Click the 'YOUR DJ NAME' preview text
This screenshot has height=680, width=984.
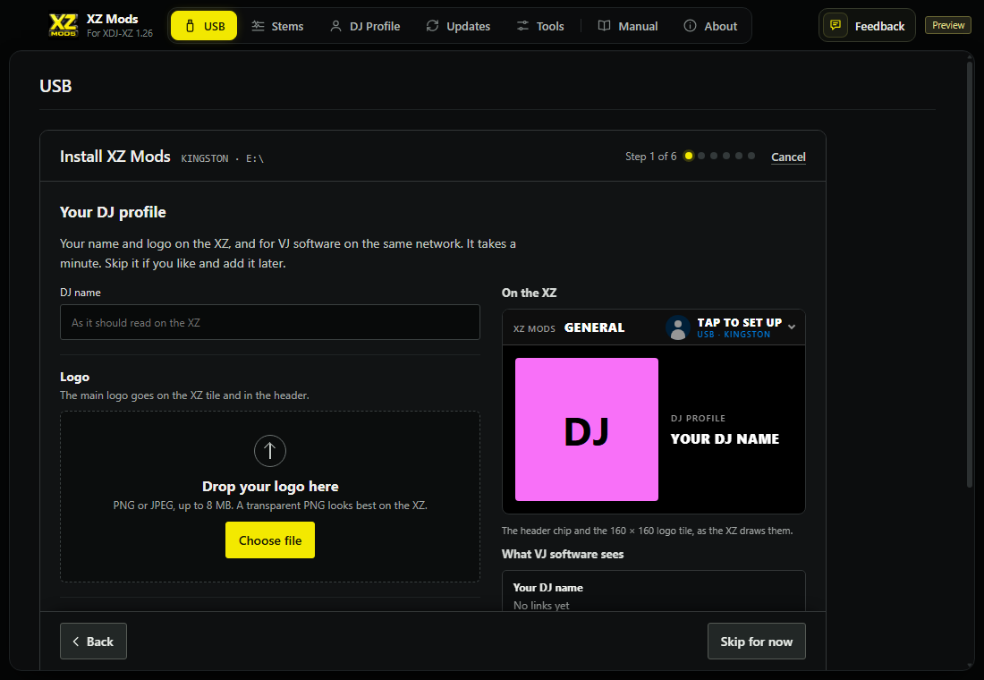(725, 439)
